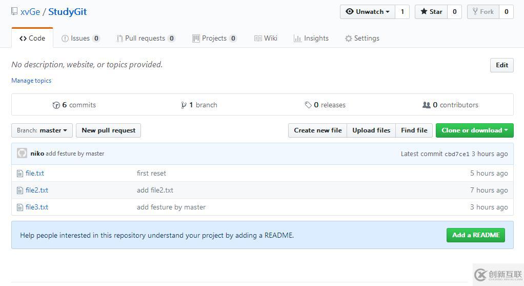
Task: Click the file icon beside file3.txt
Action: [20, 207]
